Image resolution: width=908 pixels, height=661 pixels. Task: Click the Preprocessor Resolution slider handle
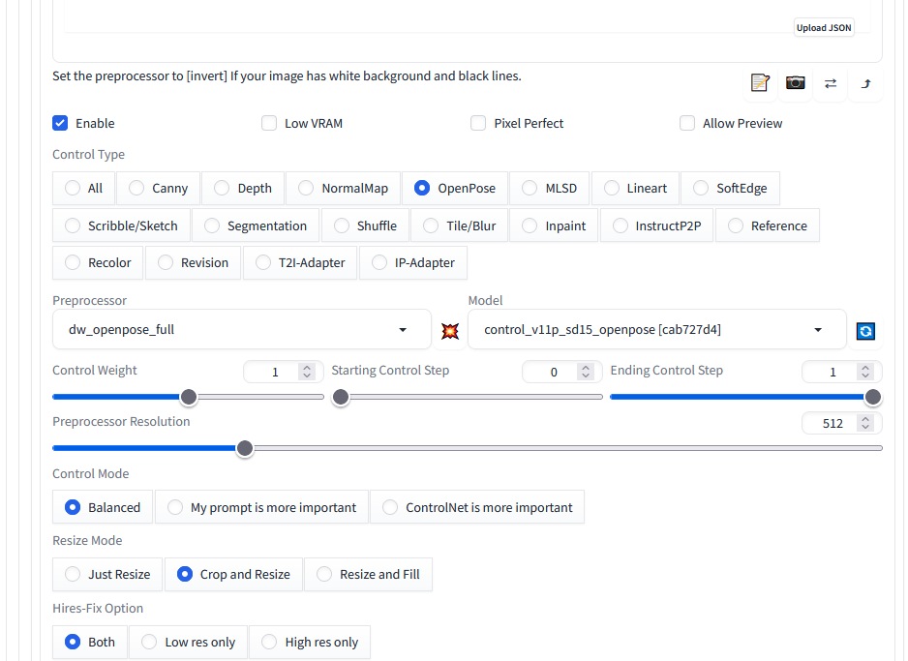(x=245, y=448)
